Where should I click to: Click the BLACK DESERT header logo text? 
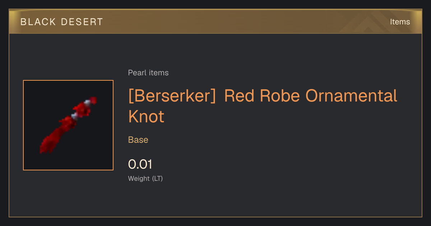click(62, 22)
